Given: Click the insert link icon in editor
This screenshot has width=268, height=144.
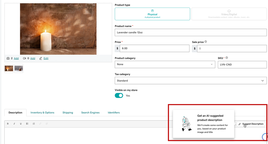Looking at the screenshot, I should [x=40, y=124].
